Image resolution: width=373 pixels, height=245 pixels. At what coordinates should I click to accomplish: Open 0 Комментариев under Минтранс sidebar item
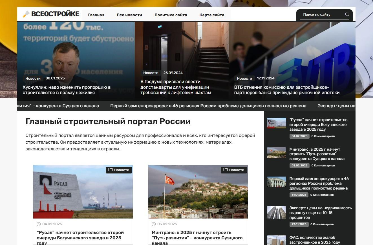tap(323, 166)
